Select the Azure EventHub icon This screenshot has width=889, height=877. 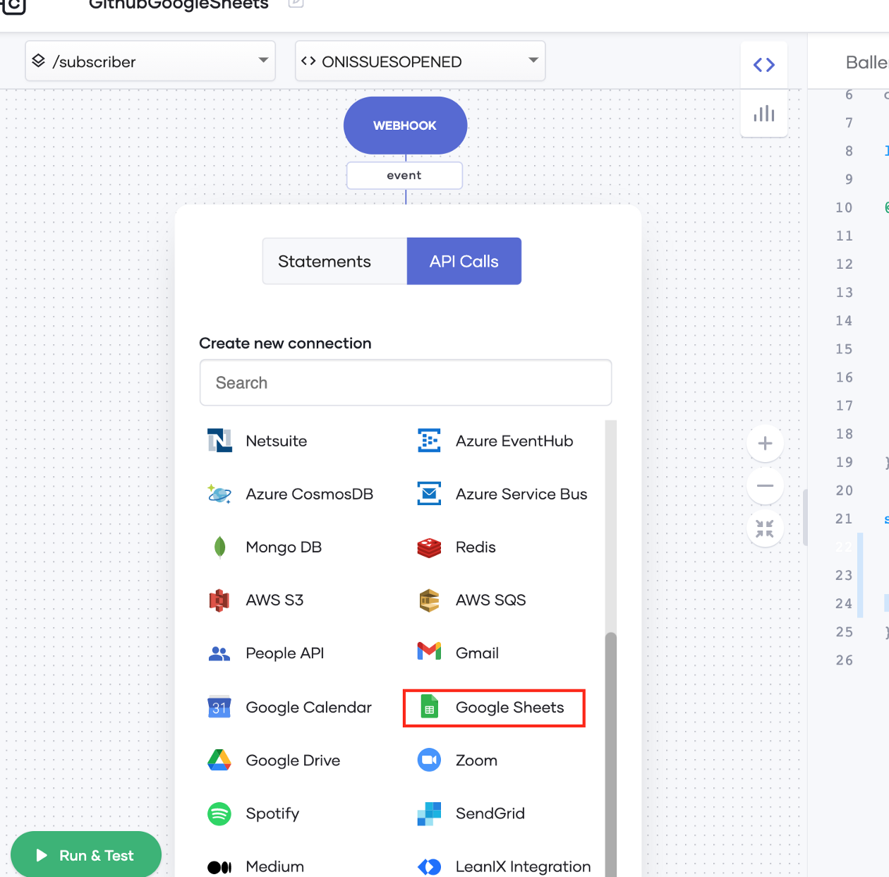[429, 441]
